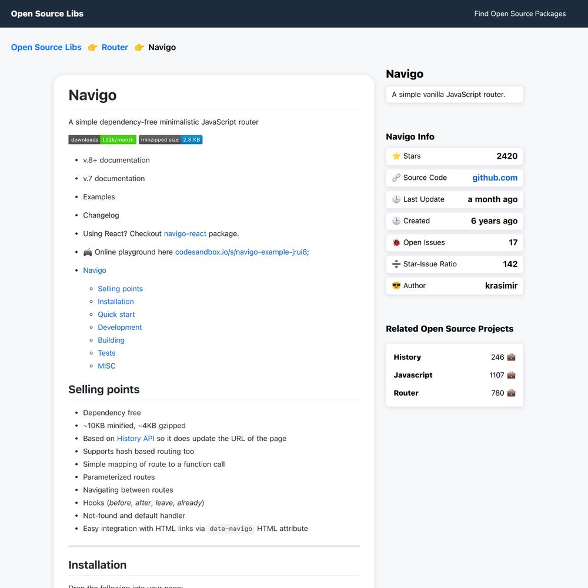Open the History API link
Screen dimensions: 588x588
point(135,439)
